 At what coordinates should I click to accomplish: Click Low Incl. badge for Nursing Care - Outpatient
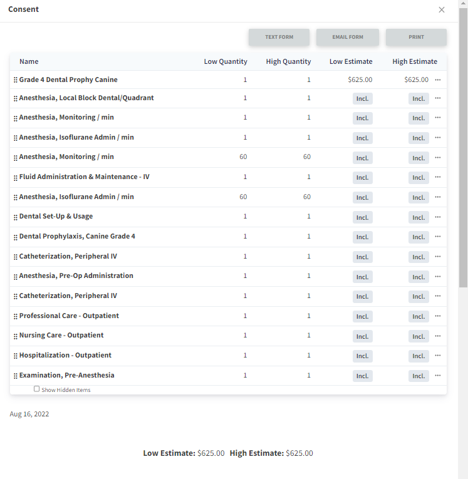(363, 337)
